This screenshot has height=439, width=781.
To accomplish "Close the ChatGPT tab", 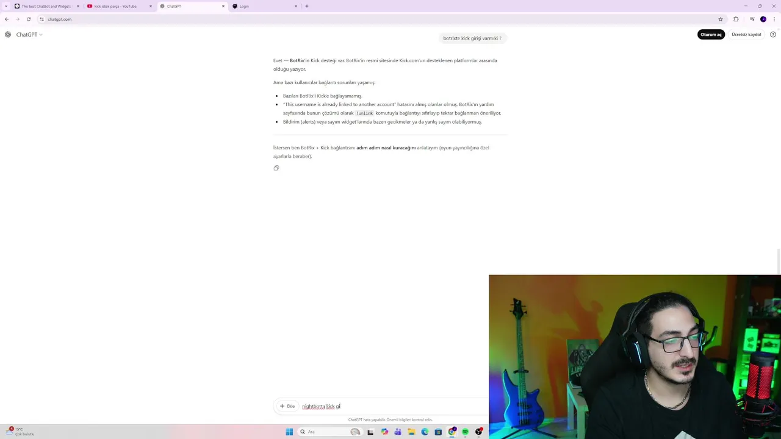I will pyautogui.click(x=223, y=6).
